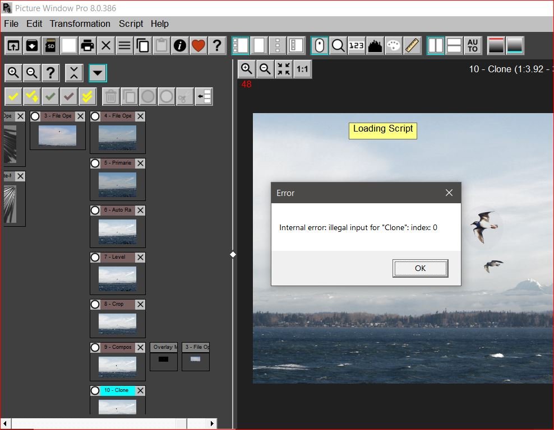Toggle the circle on 7 - Level node

click(x=95, y=258)
